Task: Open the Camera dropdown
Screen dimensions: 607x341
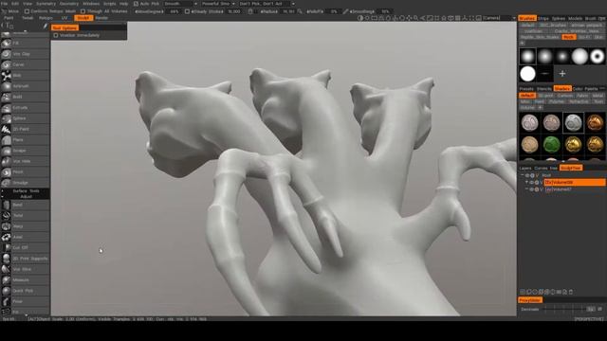Action: click(x=499, y=18)
